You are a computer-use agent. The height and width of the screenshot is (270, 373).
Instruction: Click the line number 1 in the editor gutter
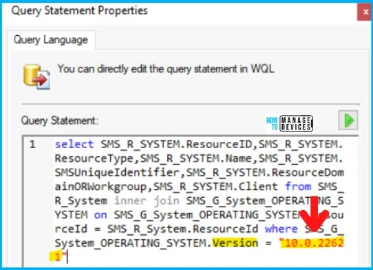point(32,144)
